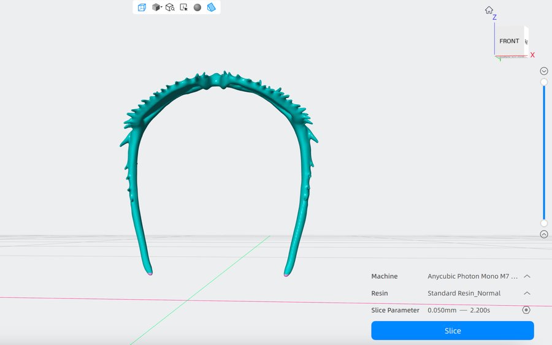
Task: Select the info cursor tool icon
Action: click(x=183, y=7)
